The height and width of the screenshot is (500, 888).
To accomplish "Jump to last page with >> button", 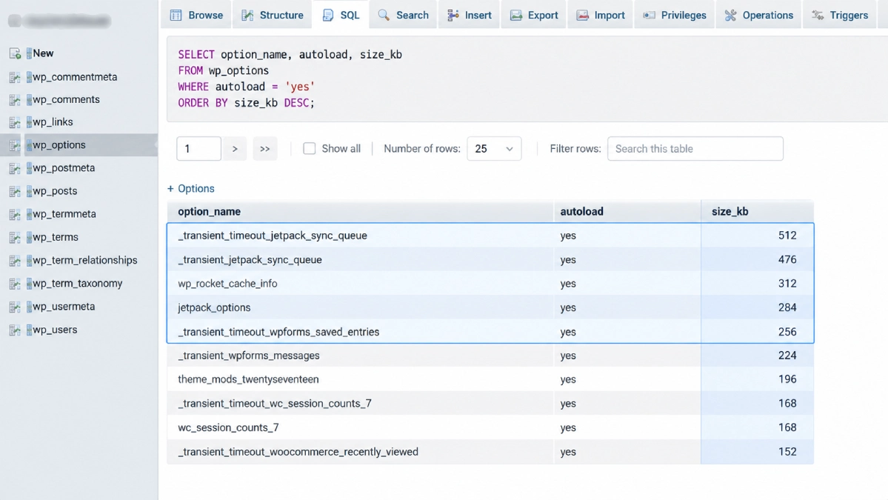I will pos(265,148).
